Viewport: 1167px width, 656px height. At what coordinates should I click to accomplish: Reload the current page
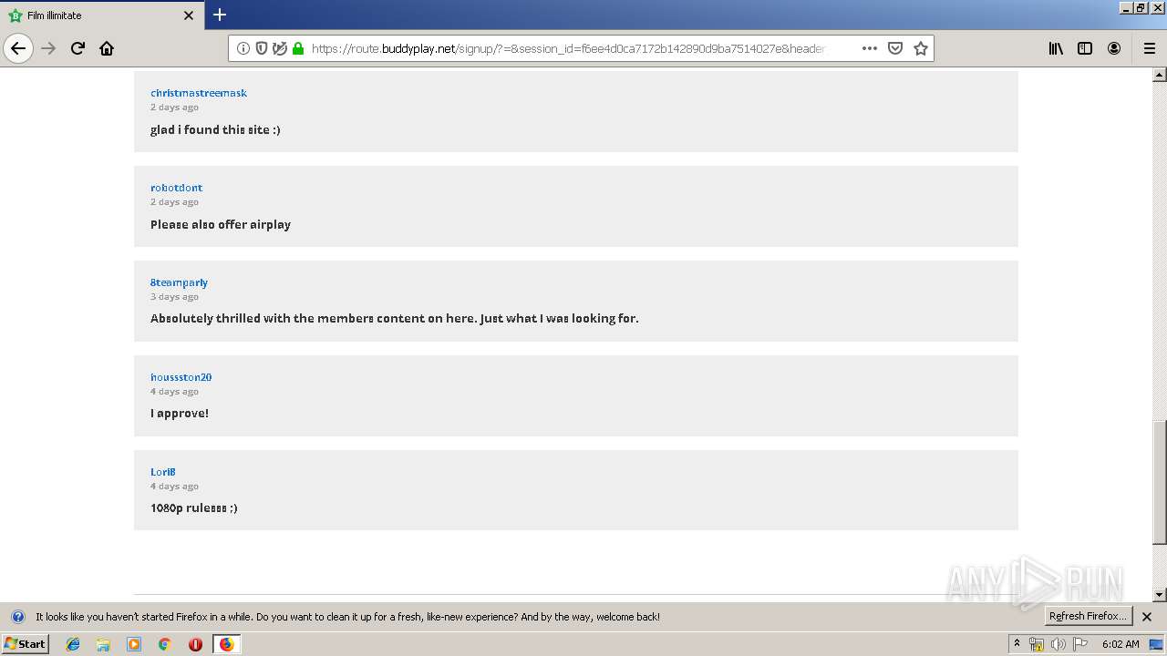[78, 48]
